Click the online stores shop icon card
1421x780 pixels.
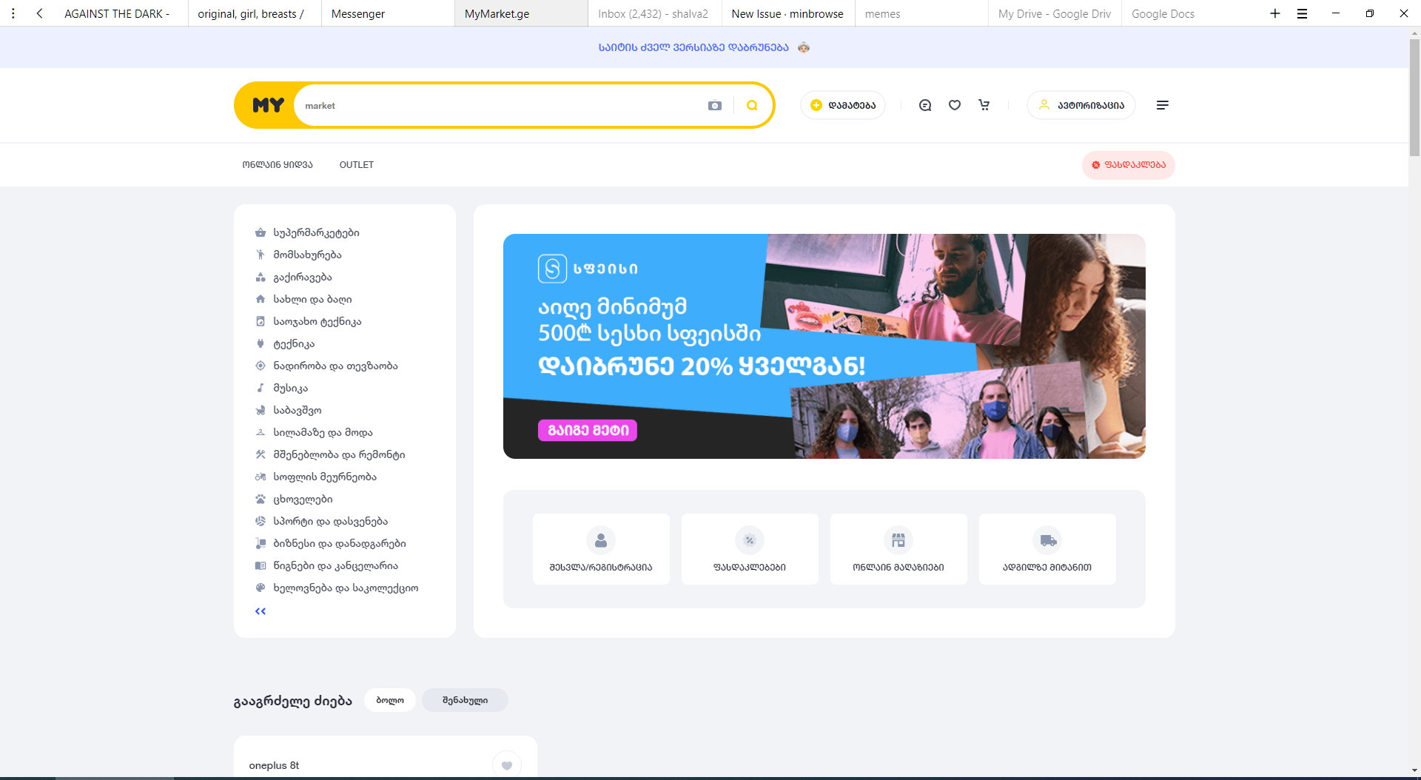tap(898, 548)
